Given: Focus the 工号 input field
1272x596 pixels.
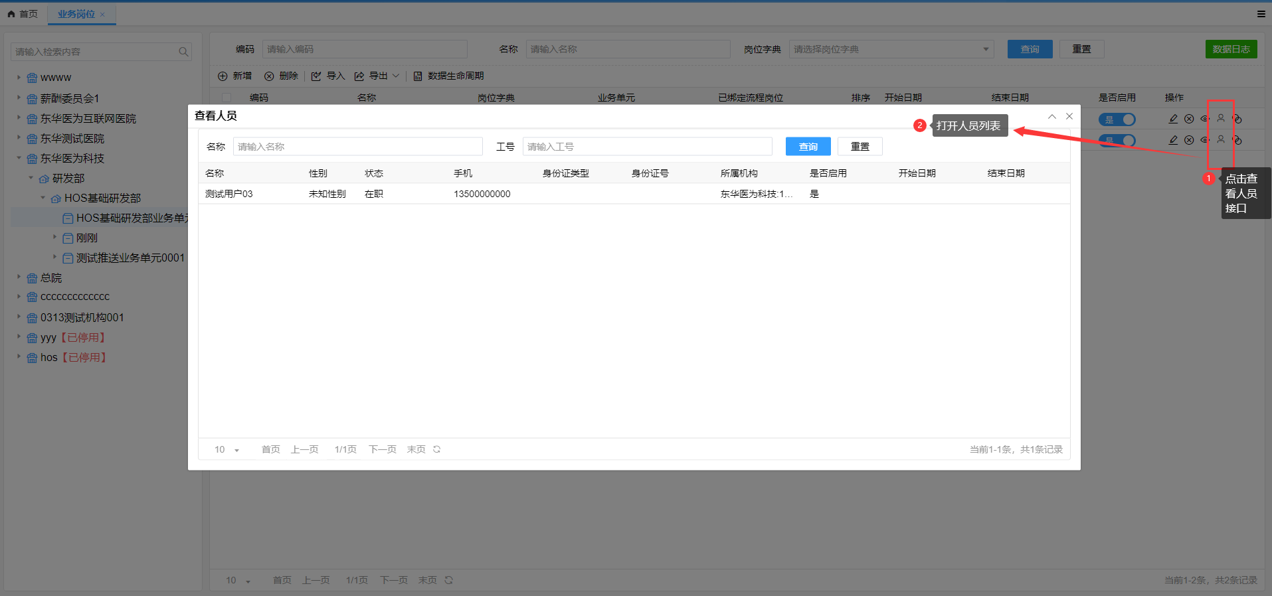Looking at the screenshot, I should 647,147.
